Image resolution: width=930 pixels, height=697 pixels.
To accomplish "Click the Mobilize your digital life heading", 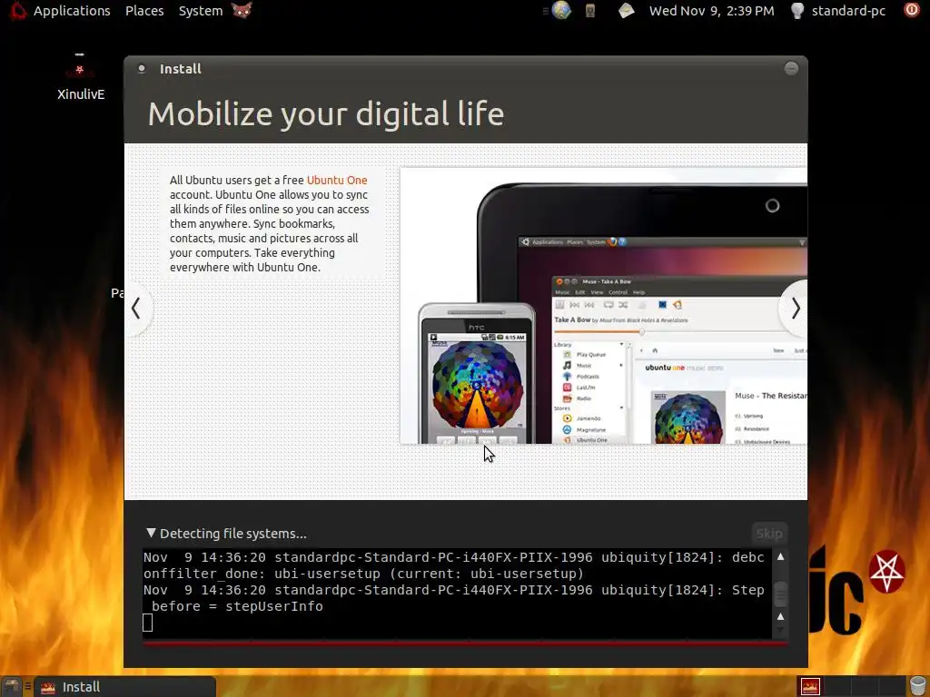I will 326,113.
